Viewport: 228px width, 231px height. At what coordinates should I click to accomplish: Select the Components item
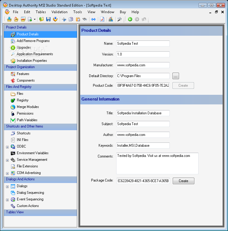coord(26,80)
